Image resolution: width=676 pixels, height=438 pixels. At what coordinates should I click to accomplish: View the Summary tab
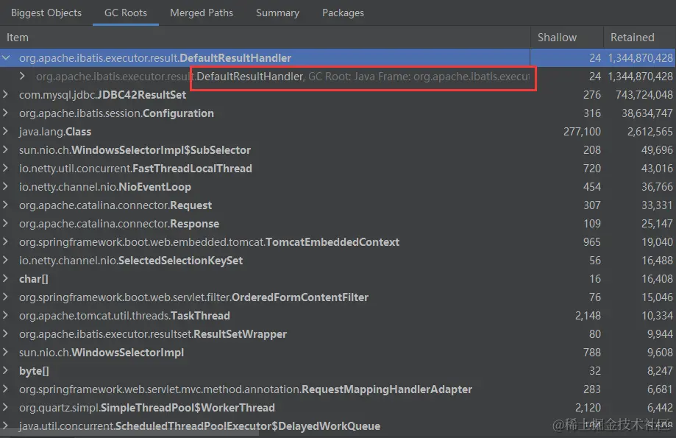tap(277, 13)
